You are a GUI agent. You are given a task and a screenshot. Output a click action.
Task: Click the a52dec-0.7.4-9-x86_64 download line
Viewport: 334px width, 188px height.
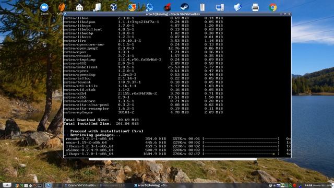coord(178,150)
